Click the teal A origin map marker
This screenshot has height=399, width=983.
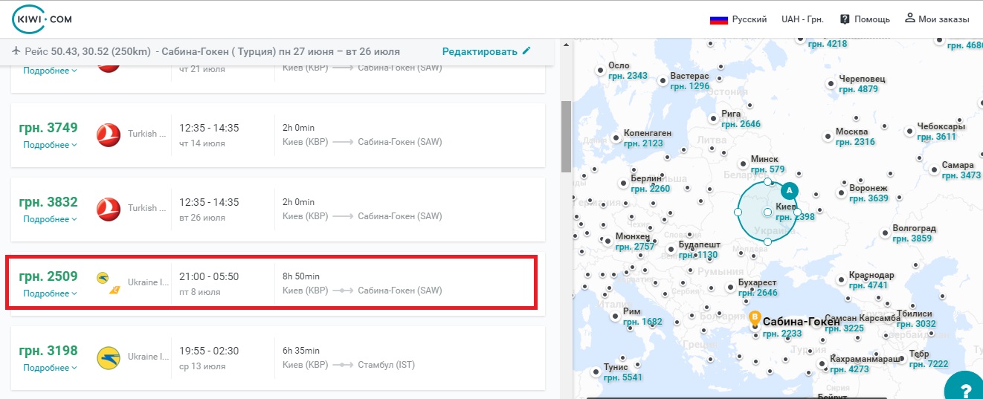(790, 190)
